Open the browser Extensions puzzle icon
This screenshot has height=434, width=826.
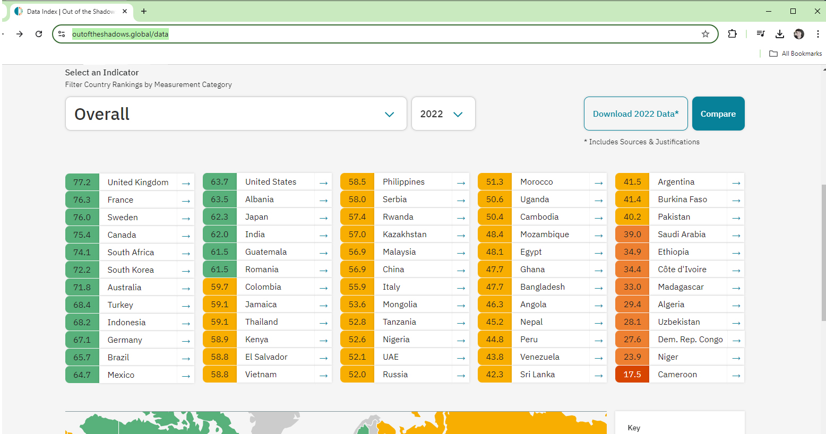tap(732, 34)
